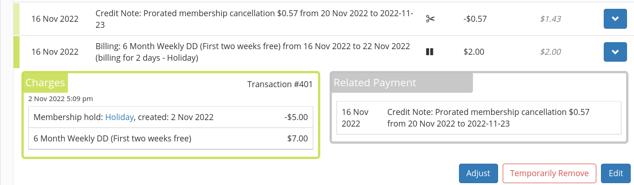Collapse the billing row chevron button
Viewport: 634px width, 185px height.
click(615, 52)
